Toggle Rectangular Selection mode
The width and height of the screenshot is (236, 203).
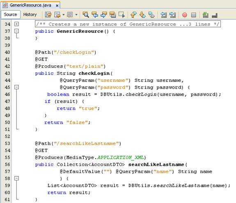tap(121, 15)
